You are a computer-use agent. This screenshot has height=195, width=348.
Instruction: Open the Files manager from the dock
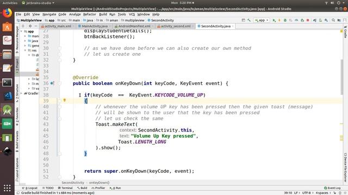coord(7,54)
